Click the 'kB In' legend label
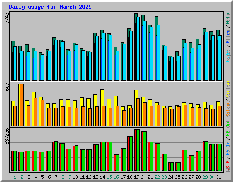Viewport: 233px width, 182px height. coord(228,148)
